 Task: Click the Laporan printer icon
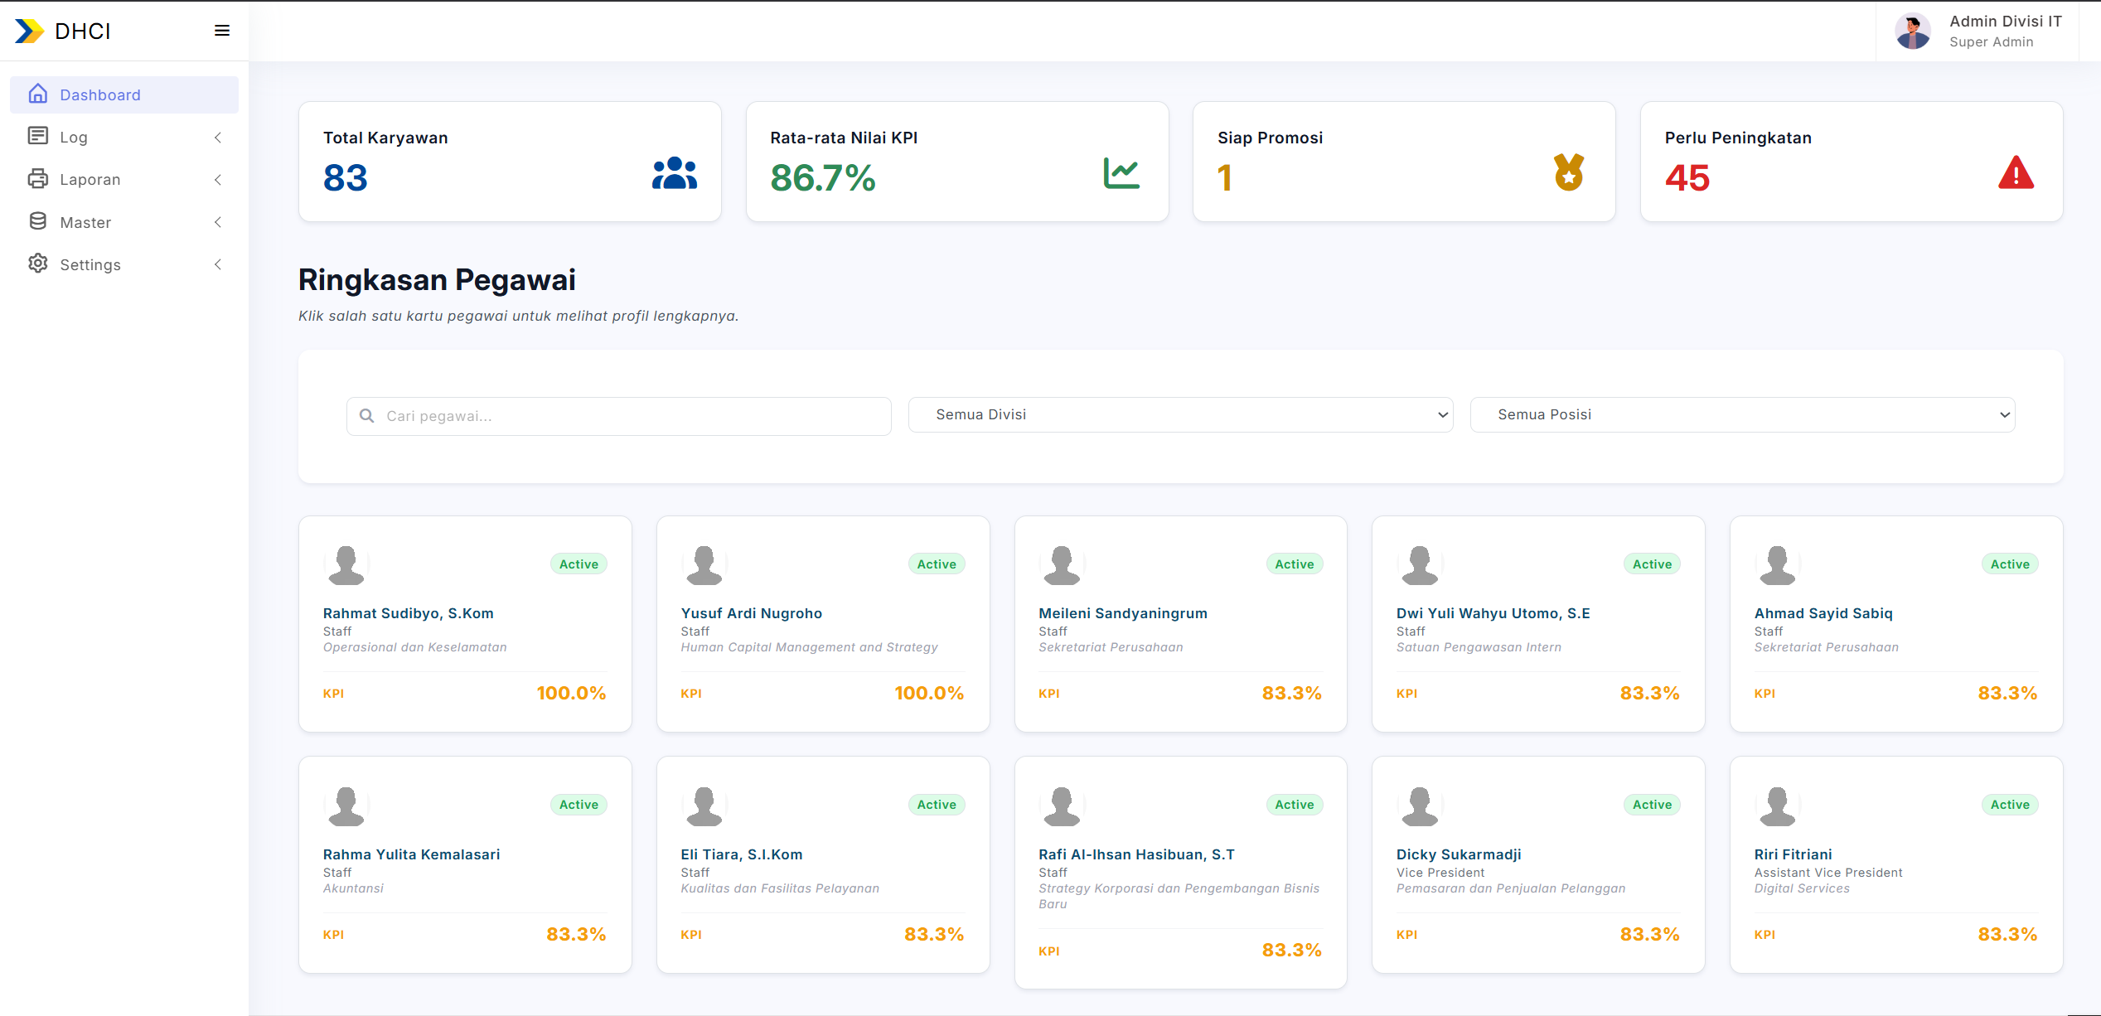click(38, 178)
